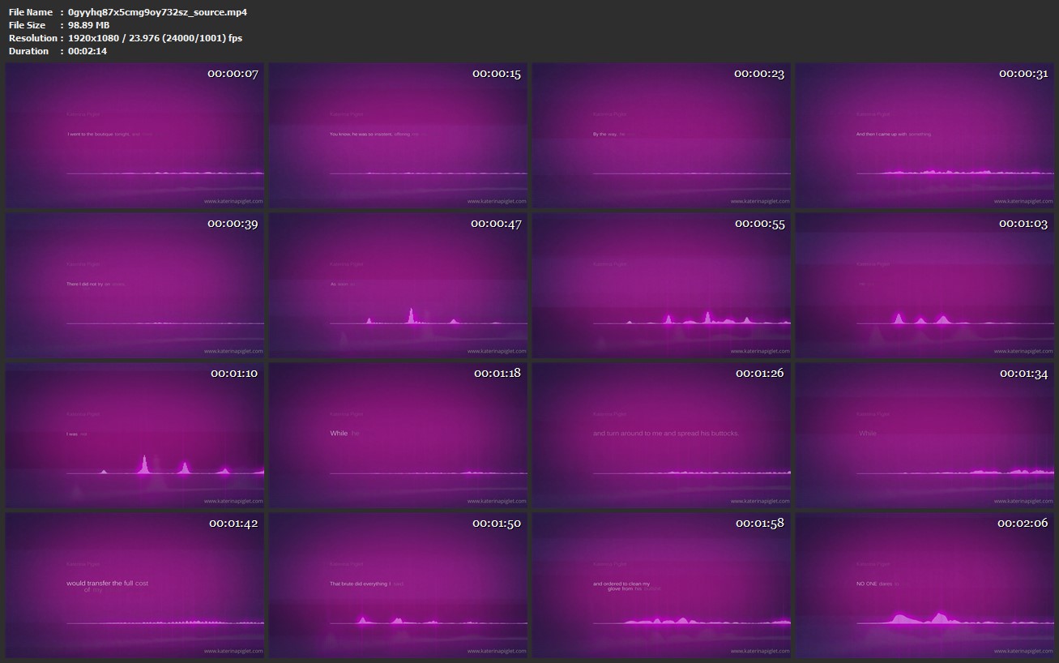Click the duration value 00:02:14

point(88,51)
